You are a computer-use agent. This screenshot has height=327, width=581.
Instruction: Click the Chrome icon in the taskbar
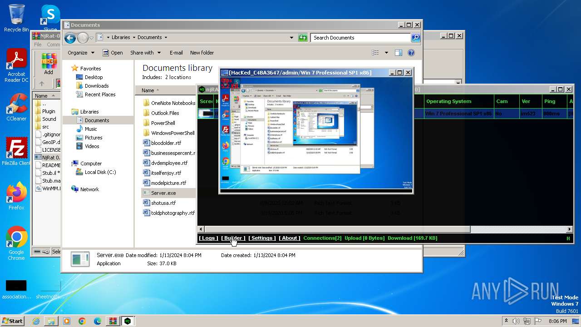pyautogui.click(x=82, y=321)
